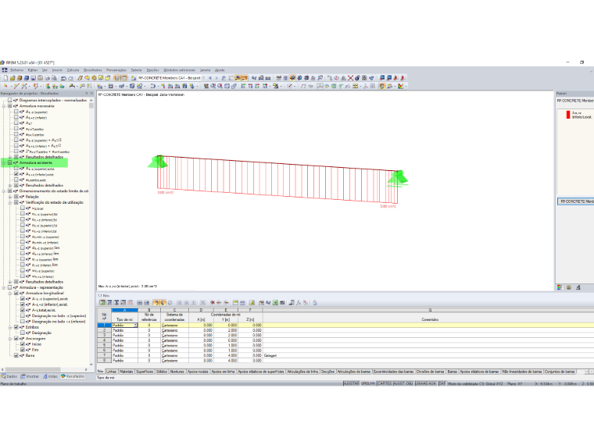Check Designação no lado -z (superior)

(x=23, y=315)
